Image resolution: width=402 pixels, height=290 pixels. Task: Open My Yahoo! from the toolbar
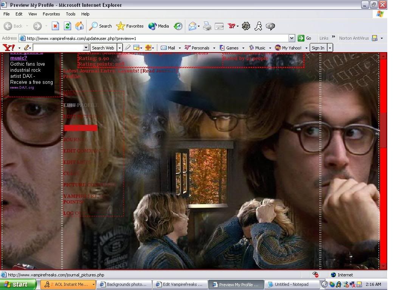coord(288,48)
